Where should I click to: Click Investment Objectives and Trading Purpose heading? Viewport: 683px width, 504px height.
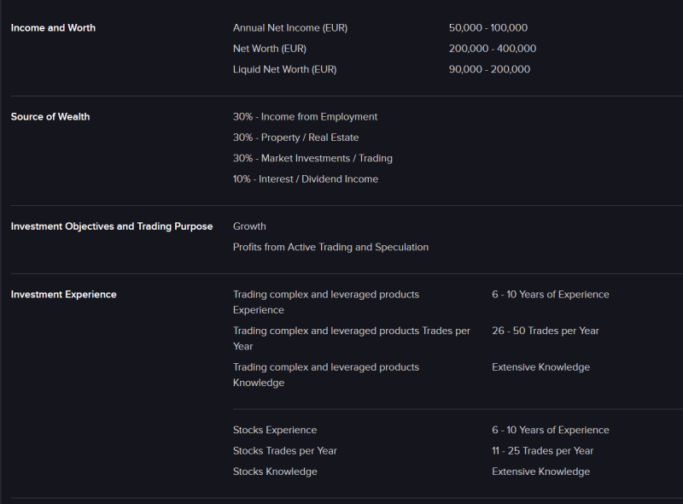click(x=112, y=226)
